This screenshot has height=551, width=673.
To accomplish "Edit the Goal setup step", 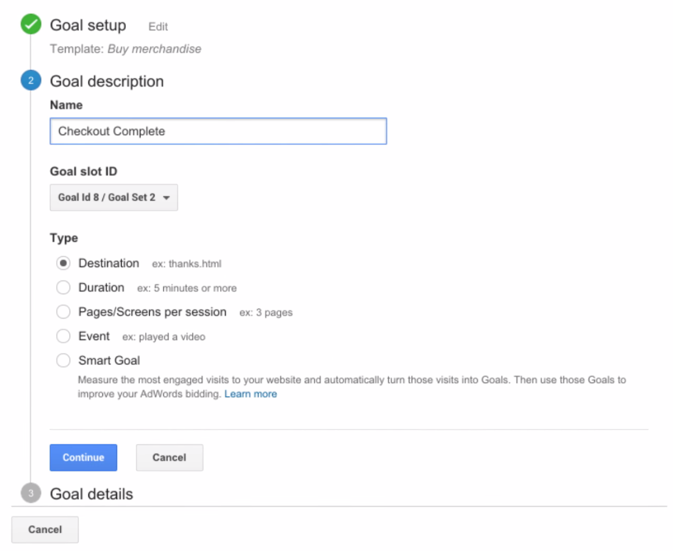I will (158, 27).
